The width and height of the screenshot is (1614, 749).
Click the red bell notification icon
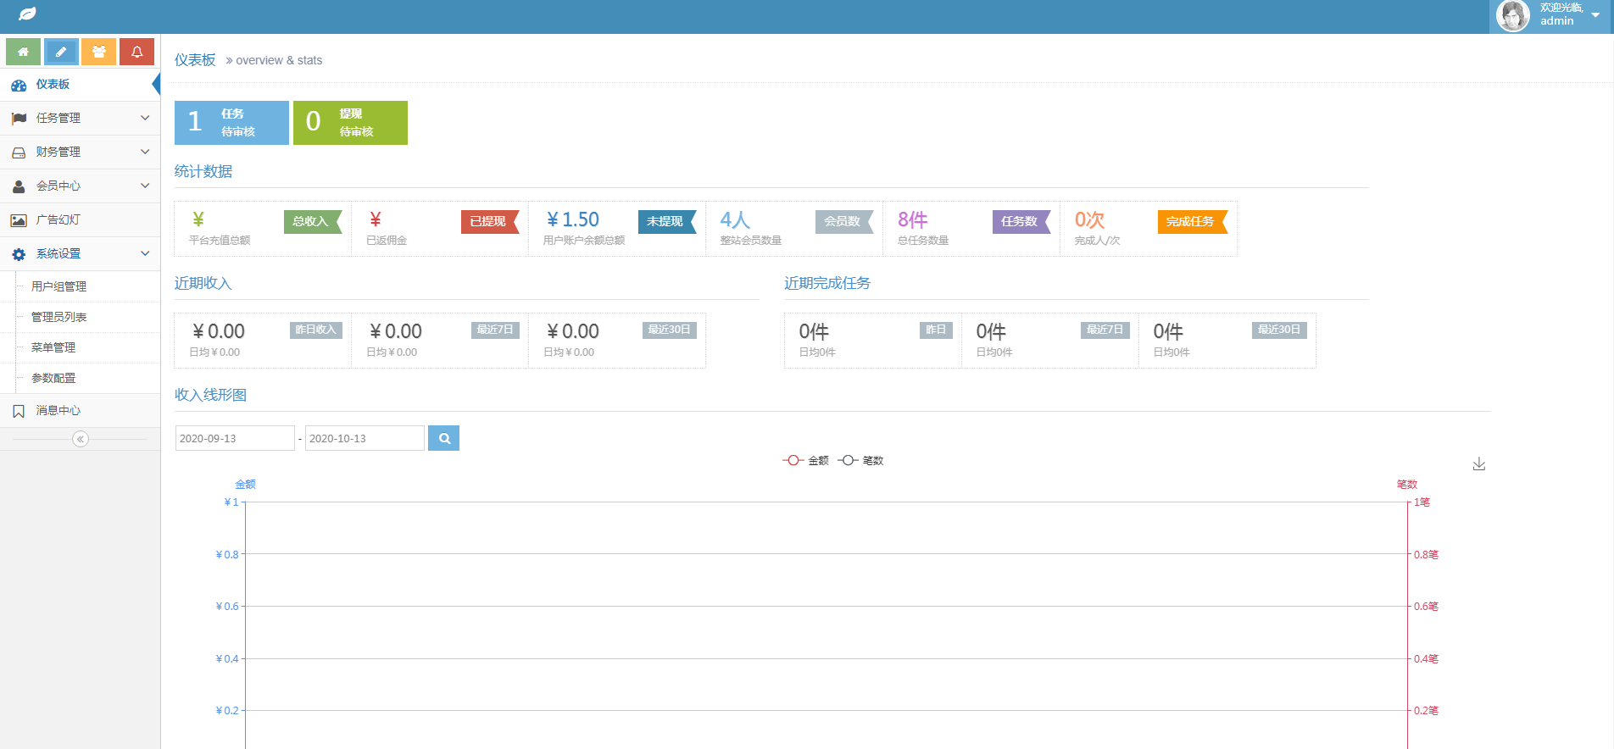click(x=136, y=52)
